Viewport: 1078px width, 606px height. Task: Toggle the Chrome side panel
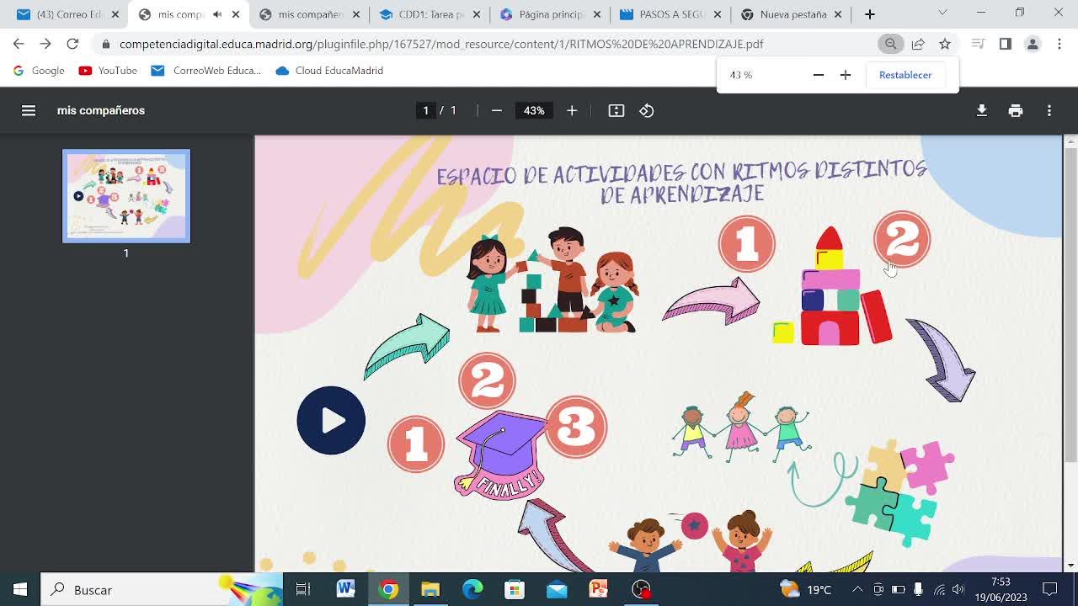[1005, 44]
